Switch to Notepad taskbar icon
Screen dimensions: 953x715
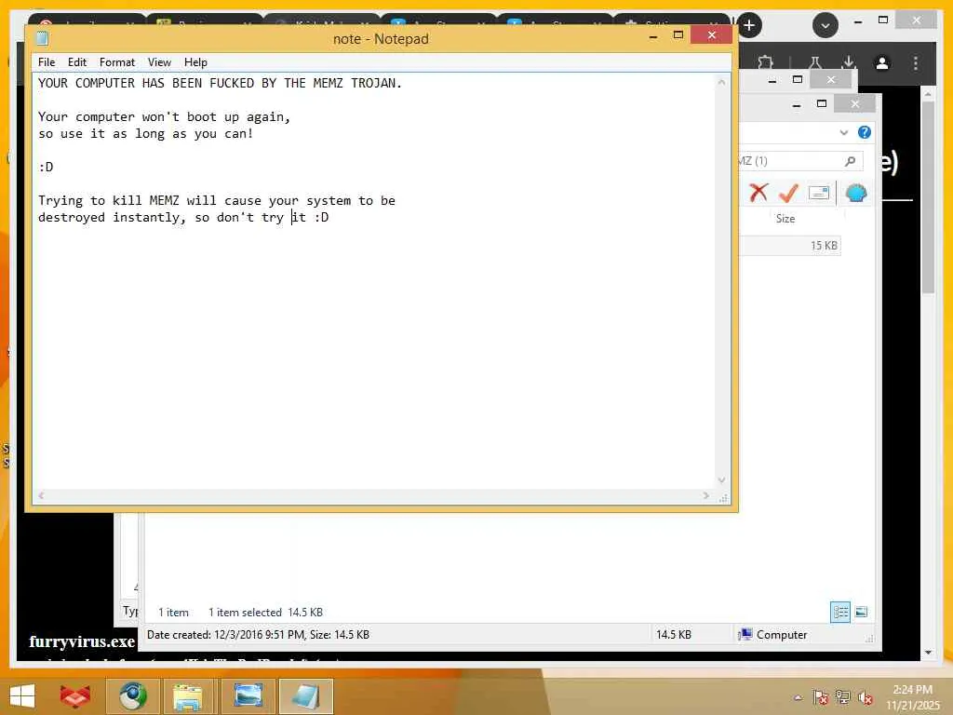(x=305, y=696)
